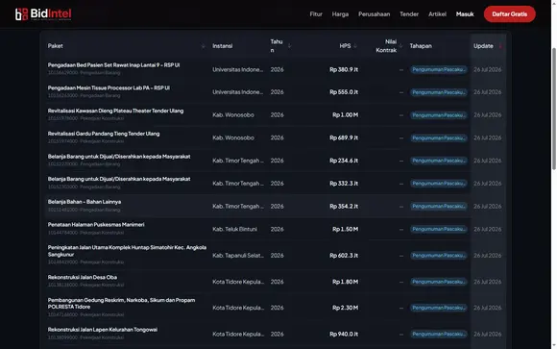
Task: Click Kab. Wonosobo in Dieng Plateau row
Action: click(x=233, y=115)
